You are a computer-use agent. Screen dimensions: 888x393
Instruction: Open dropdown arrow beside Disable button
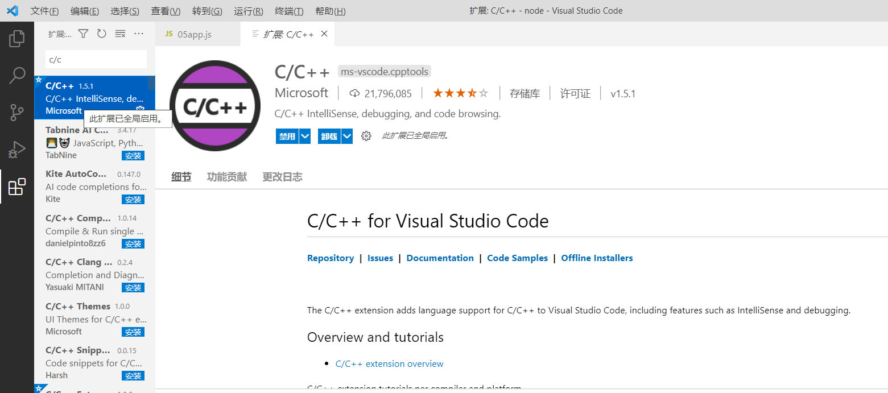tap(304, 136)
